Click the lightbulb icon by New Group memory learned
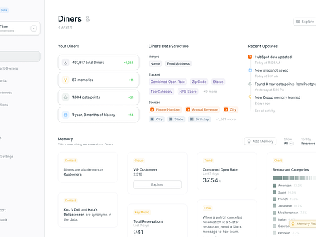 point(250,97)
